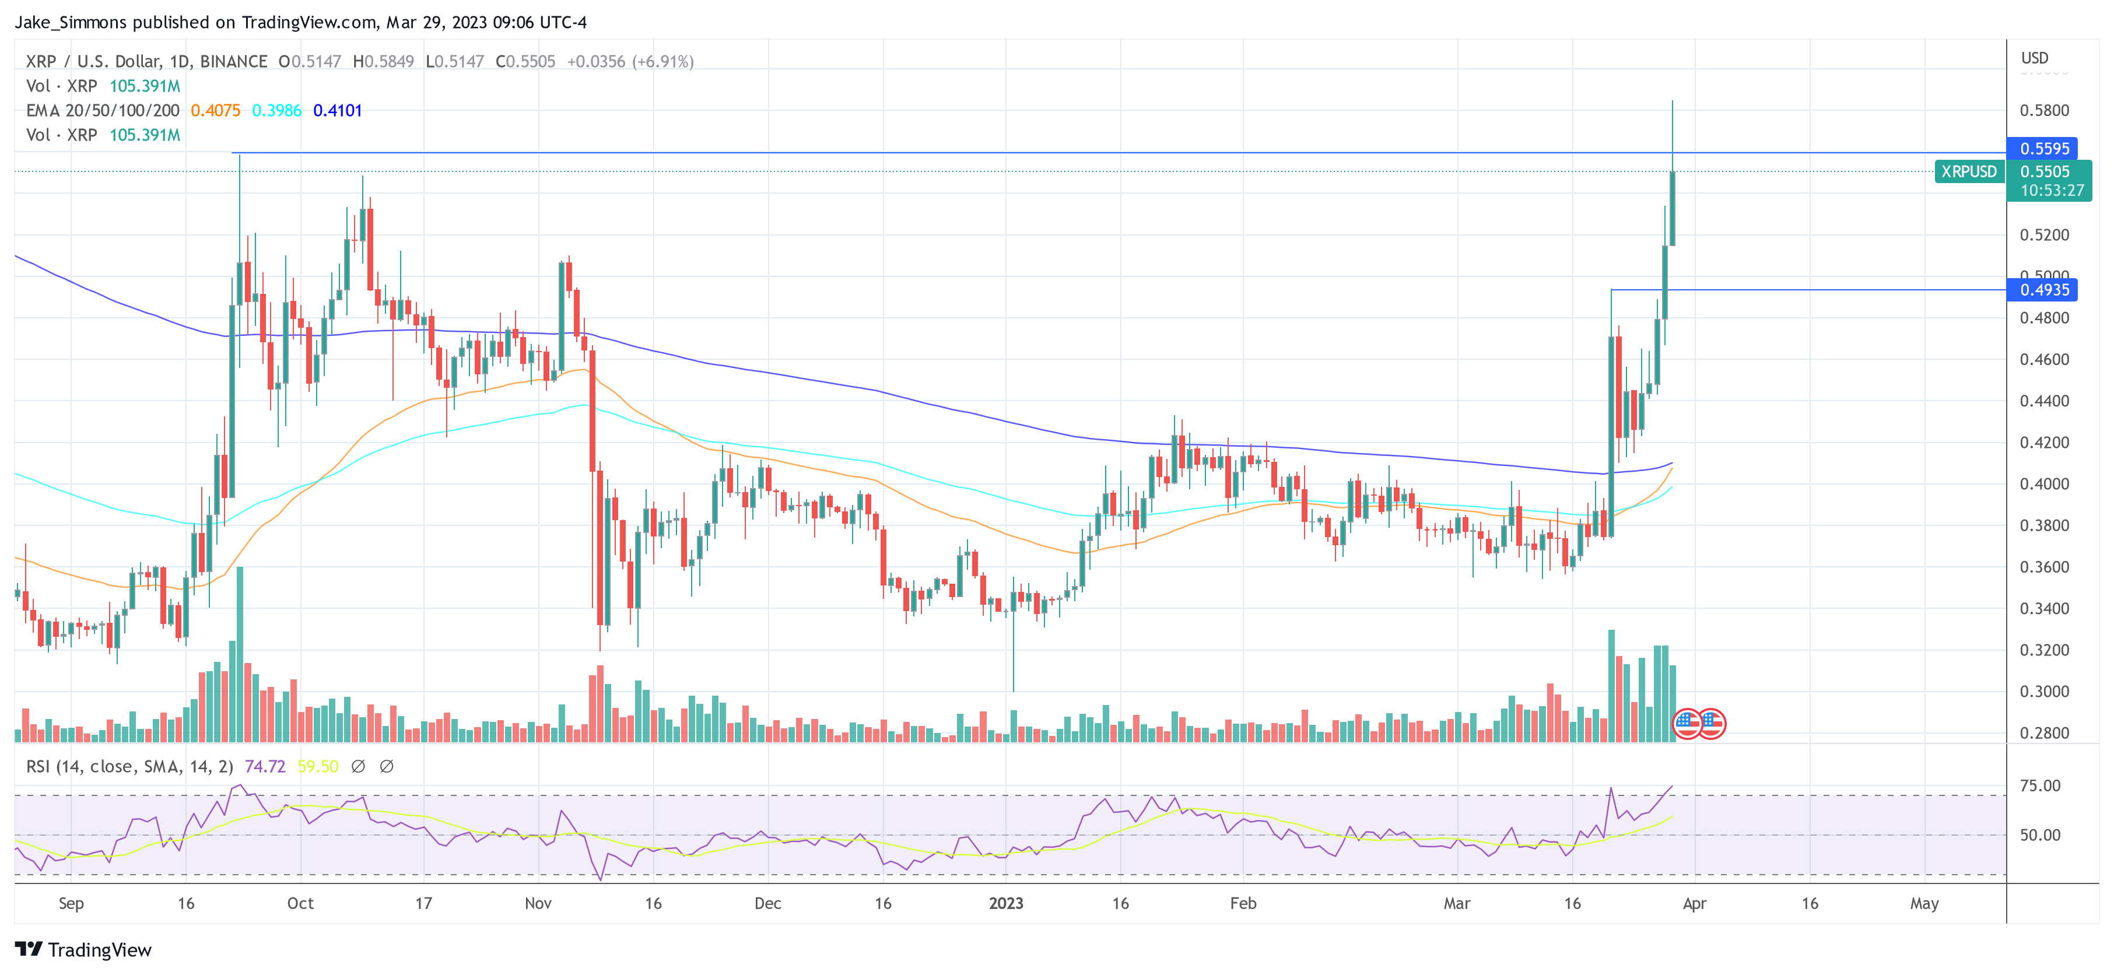2114x975 pixels.
Task: Click the Oct label on the time axis
Action: tap(300, 904)
